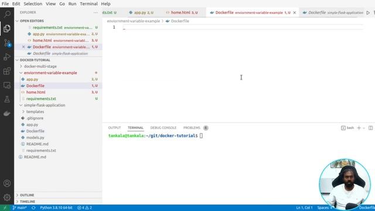Open models.py file in explorer
This screenshot has width=375, height=211.
(35, 138)
